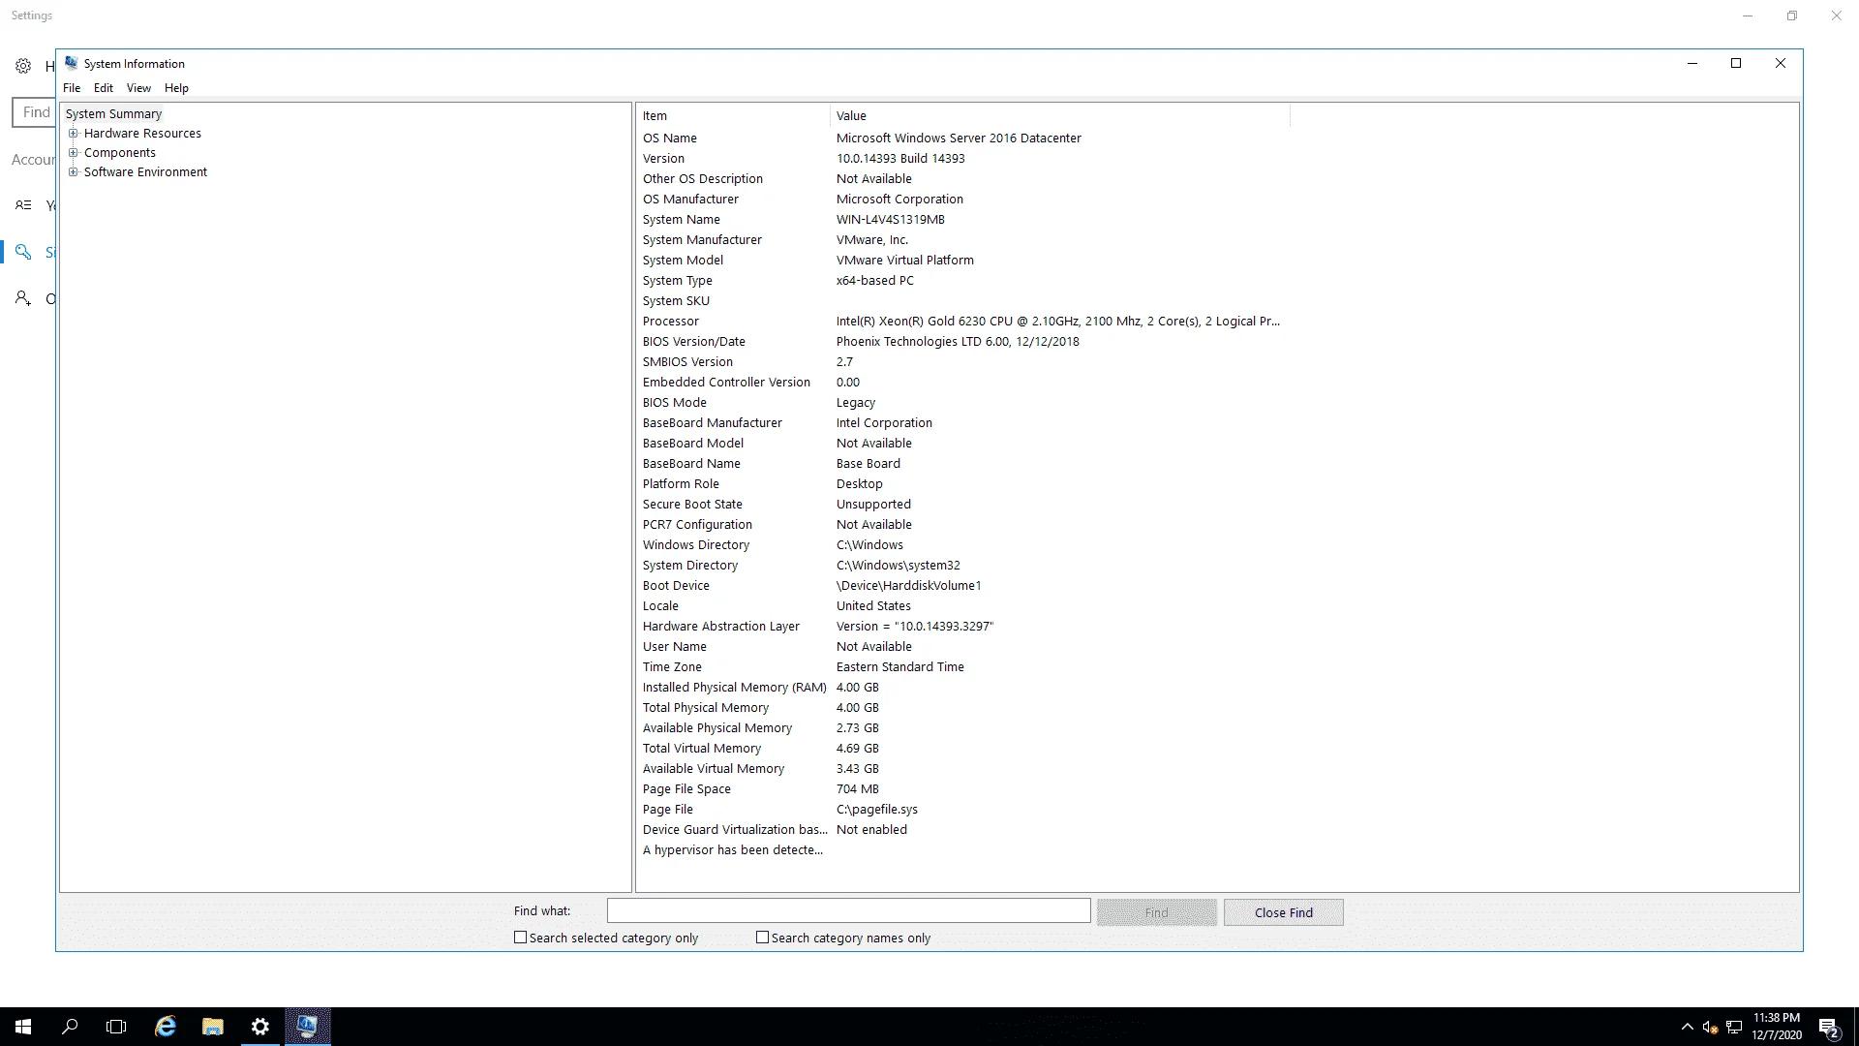Screen dimensions: 1859x1046
Task: Open the Edit menu
Action: click(104, 88)
